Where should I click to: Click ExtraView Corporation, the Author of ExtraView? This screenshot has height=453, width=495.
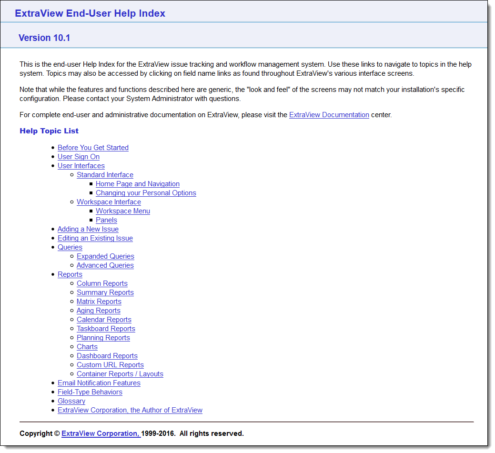pyautogui.click(x=130, y=411)
